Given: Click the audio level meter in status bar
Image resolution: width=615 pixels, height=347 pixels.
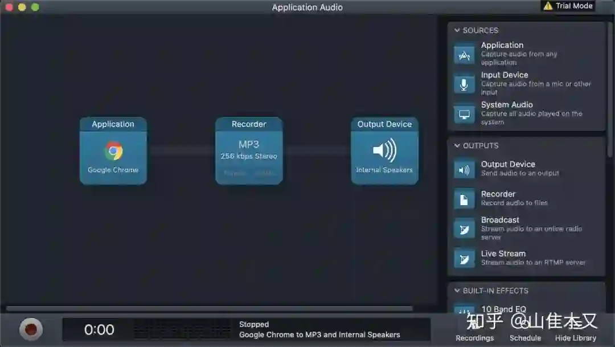Looking at the screenshot, I should [x=182, y=329].
